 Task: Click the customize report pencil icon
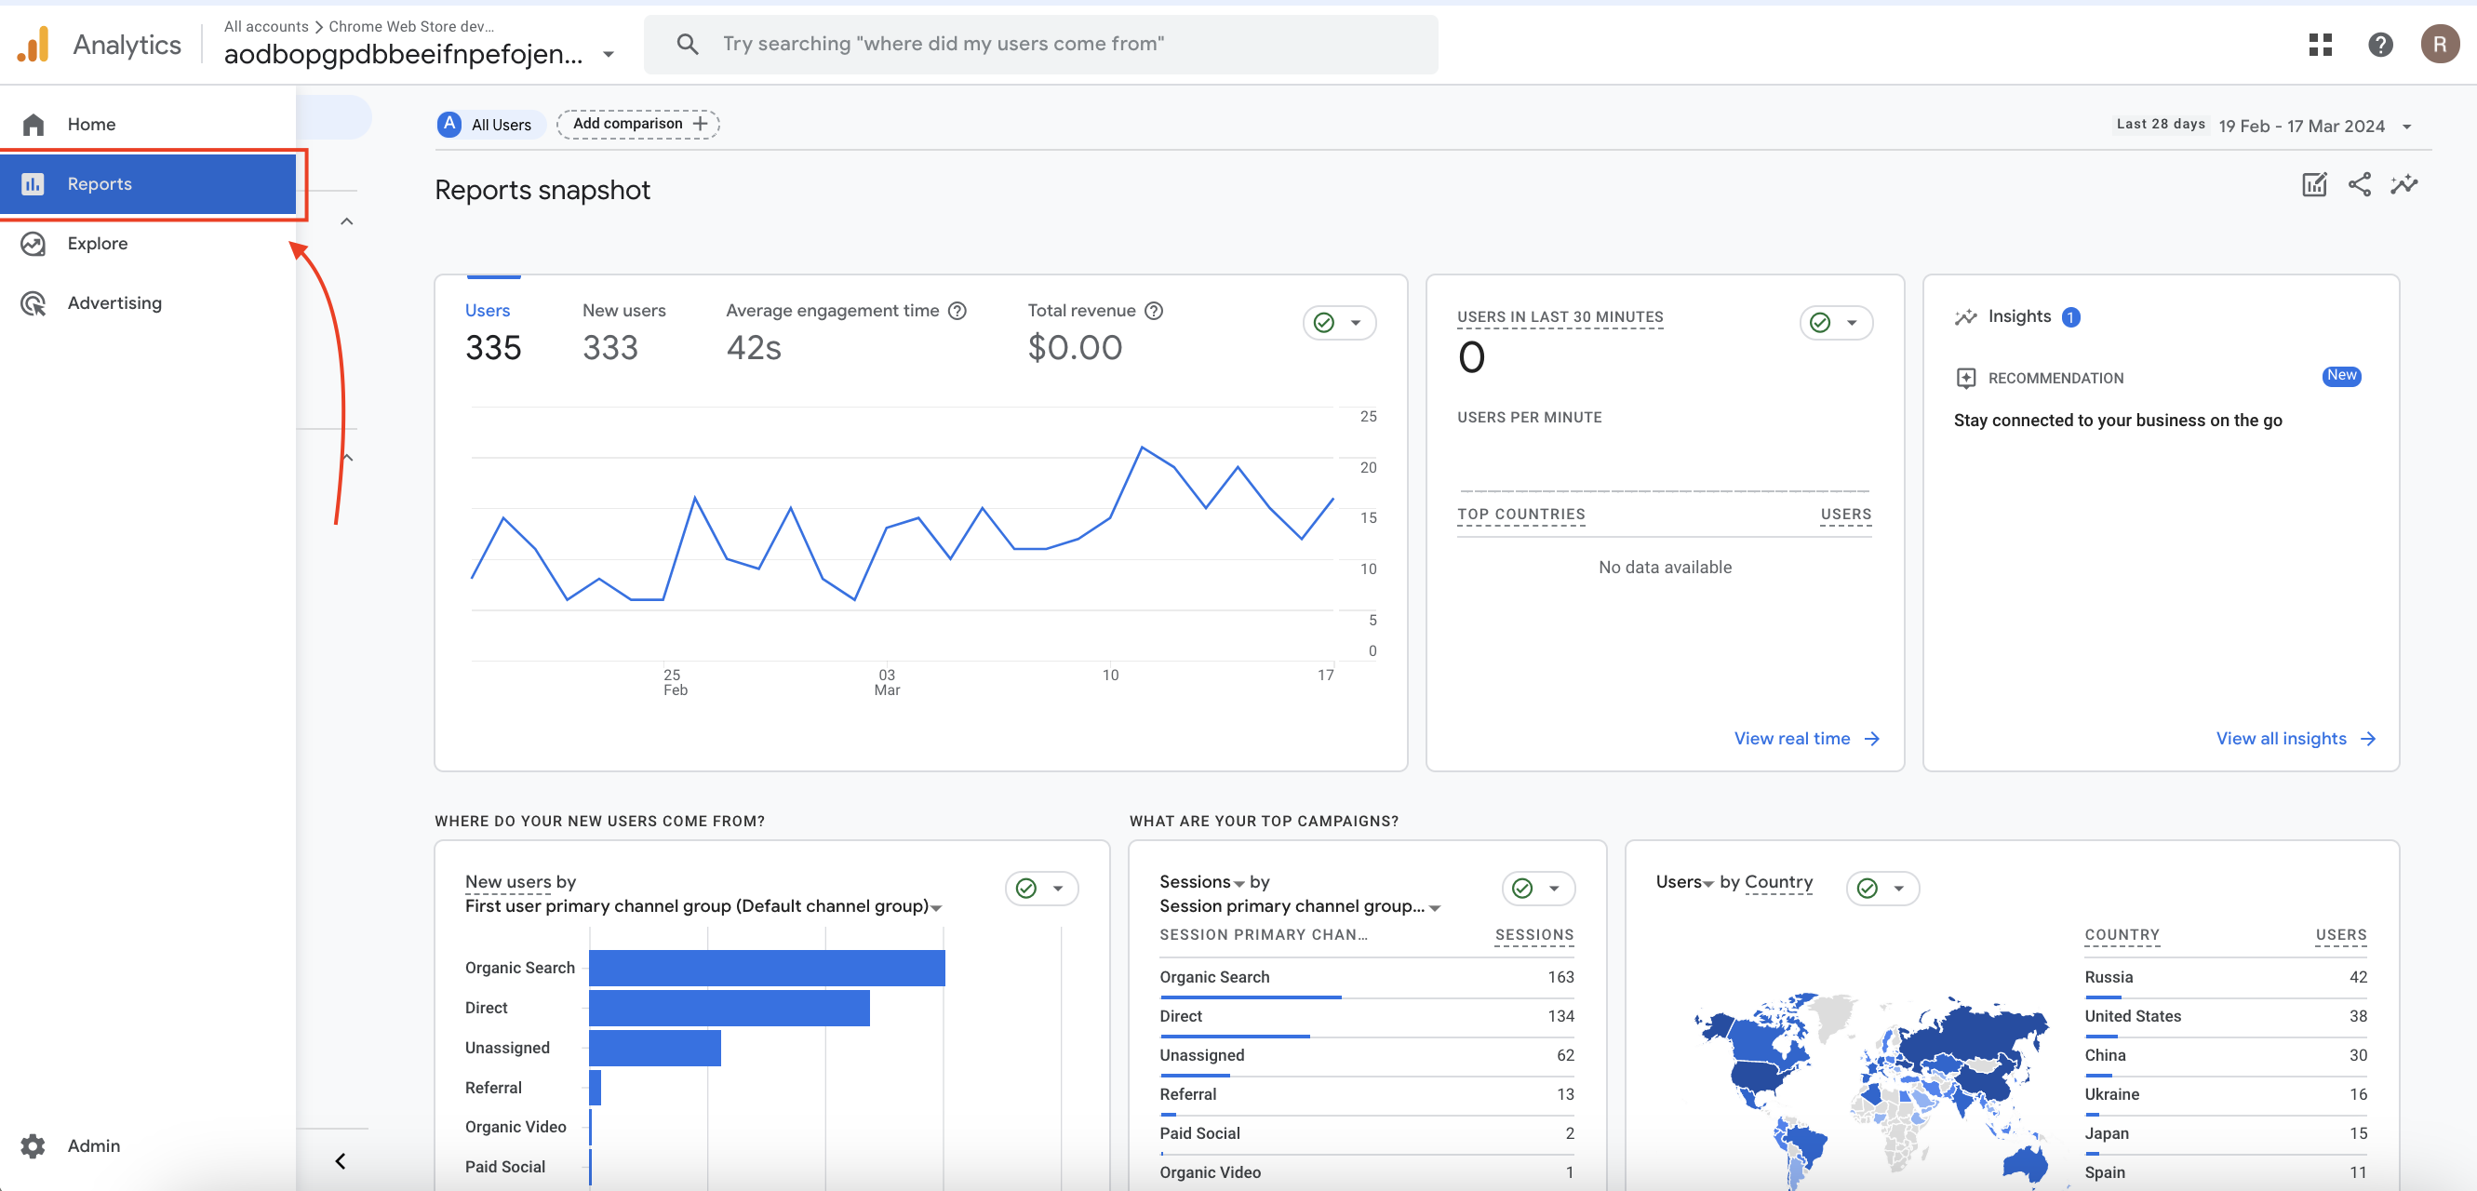(2313, 184)
